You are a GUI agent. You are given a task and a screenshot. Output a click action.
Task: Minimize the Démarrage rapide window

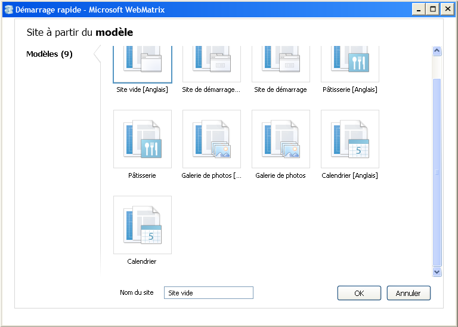(x=419, y=9)
